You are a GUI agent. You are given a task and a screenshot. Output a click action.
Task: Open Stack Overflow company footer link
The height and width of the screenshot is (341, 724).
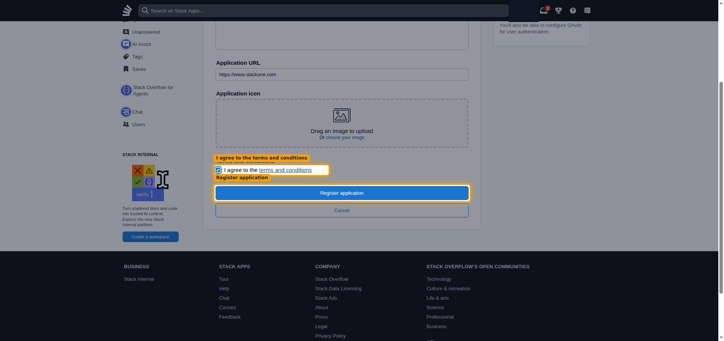[x=332, y=279]
